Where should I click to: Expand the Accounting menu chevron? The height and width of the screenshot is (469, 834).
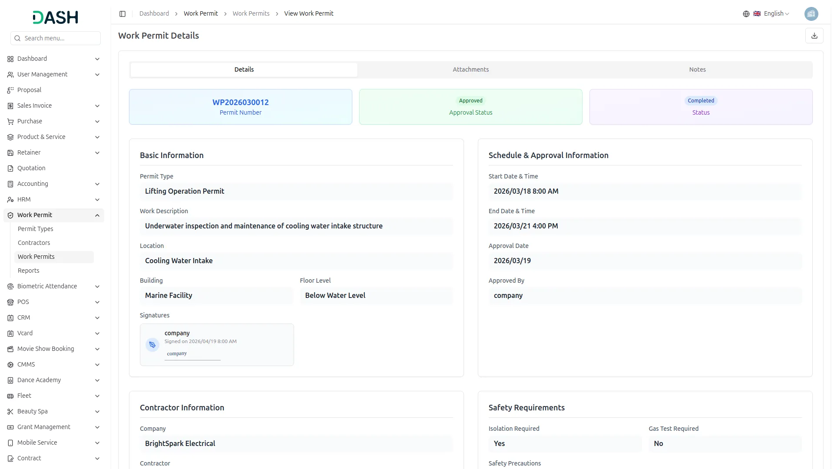tap(97, 184)
